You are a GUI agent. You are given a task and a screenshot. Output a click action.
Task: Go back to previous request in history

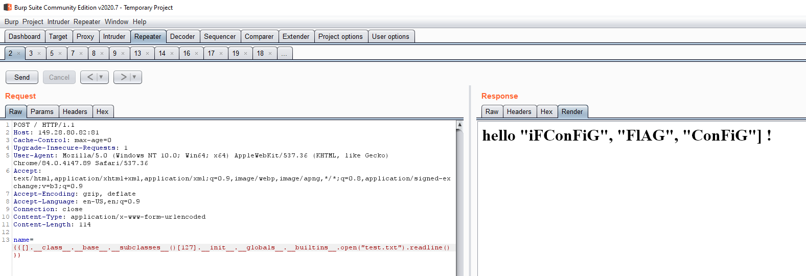(90, 77)
